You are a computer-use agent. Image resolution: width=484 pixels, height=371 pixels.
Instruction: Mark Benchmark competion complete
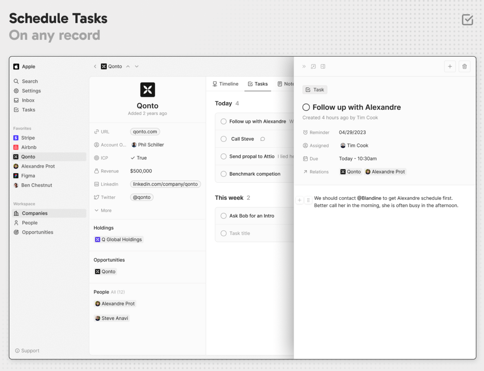(x=223, y=174)
